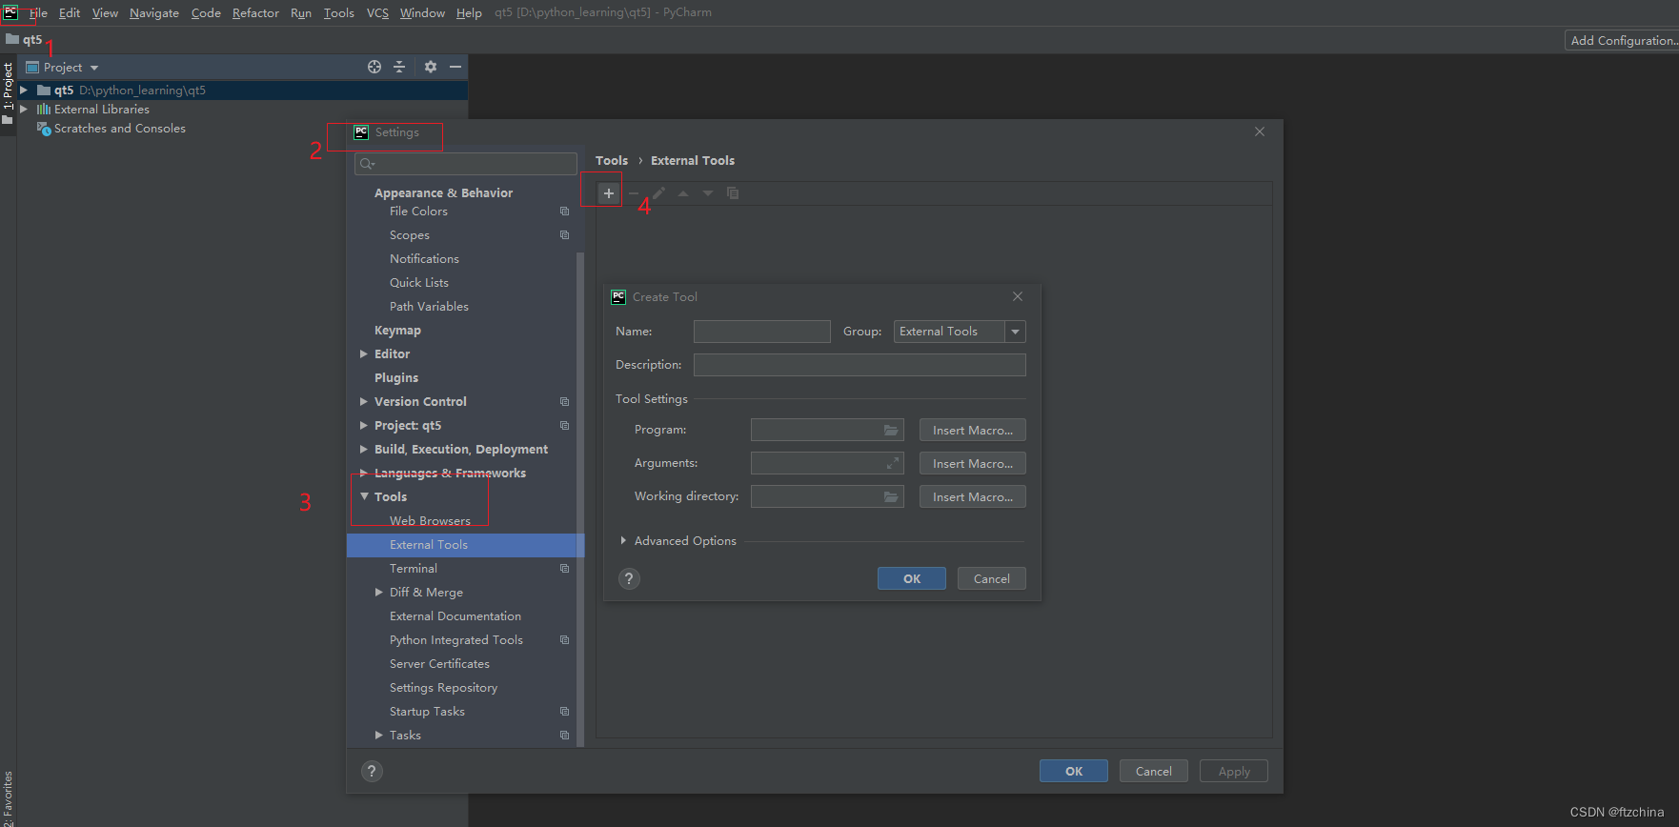Click project-level icon beside Python Integrated Tools

[x=564, y=640]
